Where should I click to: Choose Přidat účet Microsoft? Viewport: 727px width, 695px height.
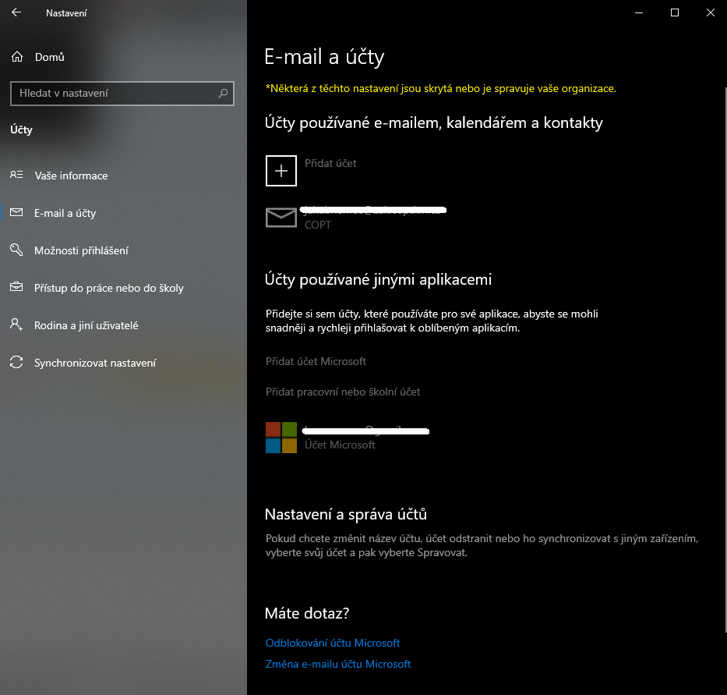(316, 361)
